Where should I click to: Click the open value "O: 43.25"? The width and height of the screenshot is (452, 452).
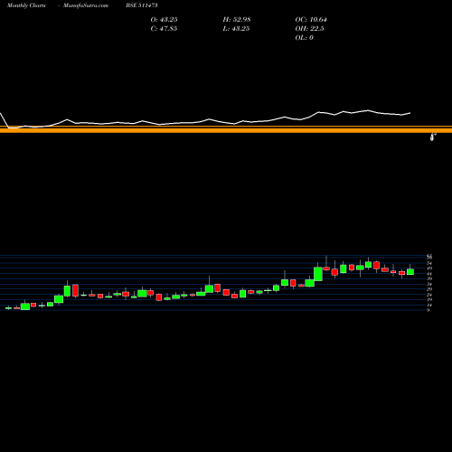[164, 20]
